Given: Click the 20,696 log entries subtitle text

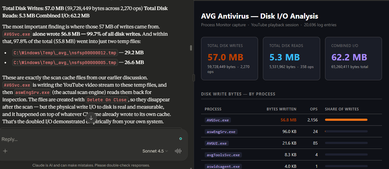Looking at the screenshot, I should 320,25.
